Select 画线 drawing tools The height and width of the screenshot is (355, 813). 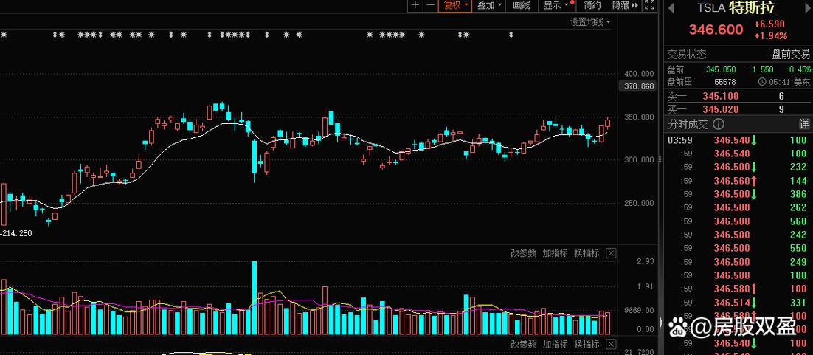click(x=522, y=5)
